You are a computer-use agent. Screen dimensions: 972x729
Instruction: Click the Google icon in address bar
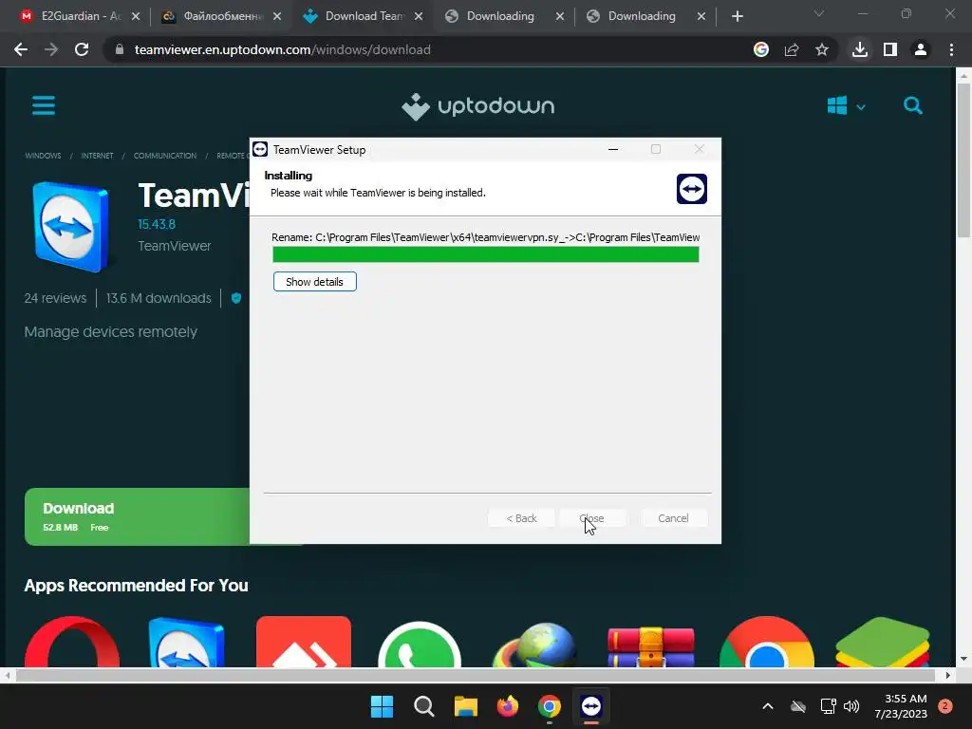(x=761, y=49)
